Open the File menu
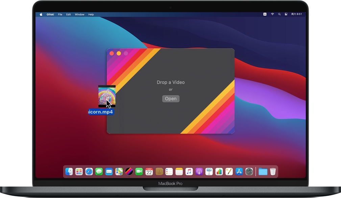The width and height of the screenshot is (341, 198). click(60, 15)
